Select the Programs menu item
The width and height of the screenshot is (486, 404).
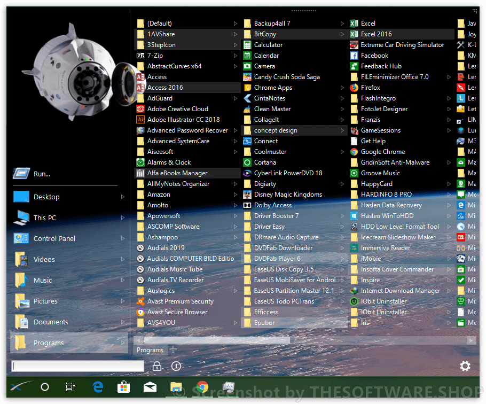pos(69,343)
